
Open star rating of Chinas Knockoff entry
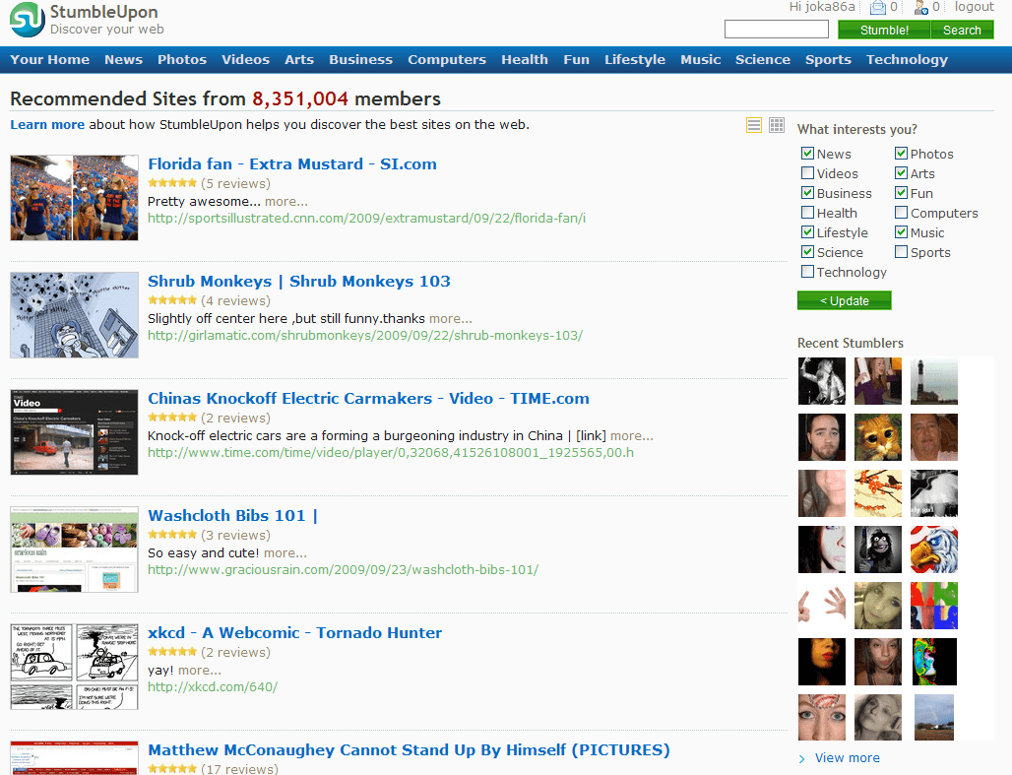tap(171, 418)
